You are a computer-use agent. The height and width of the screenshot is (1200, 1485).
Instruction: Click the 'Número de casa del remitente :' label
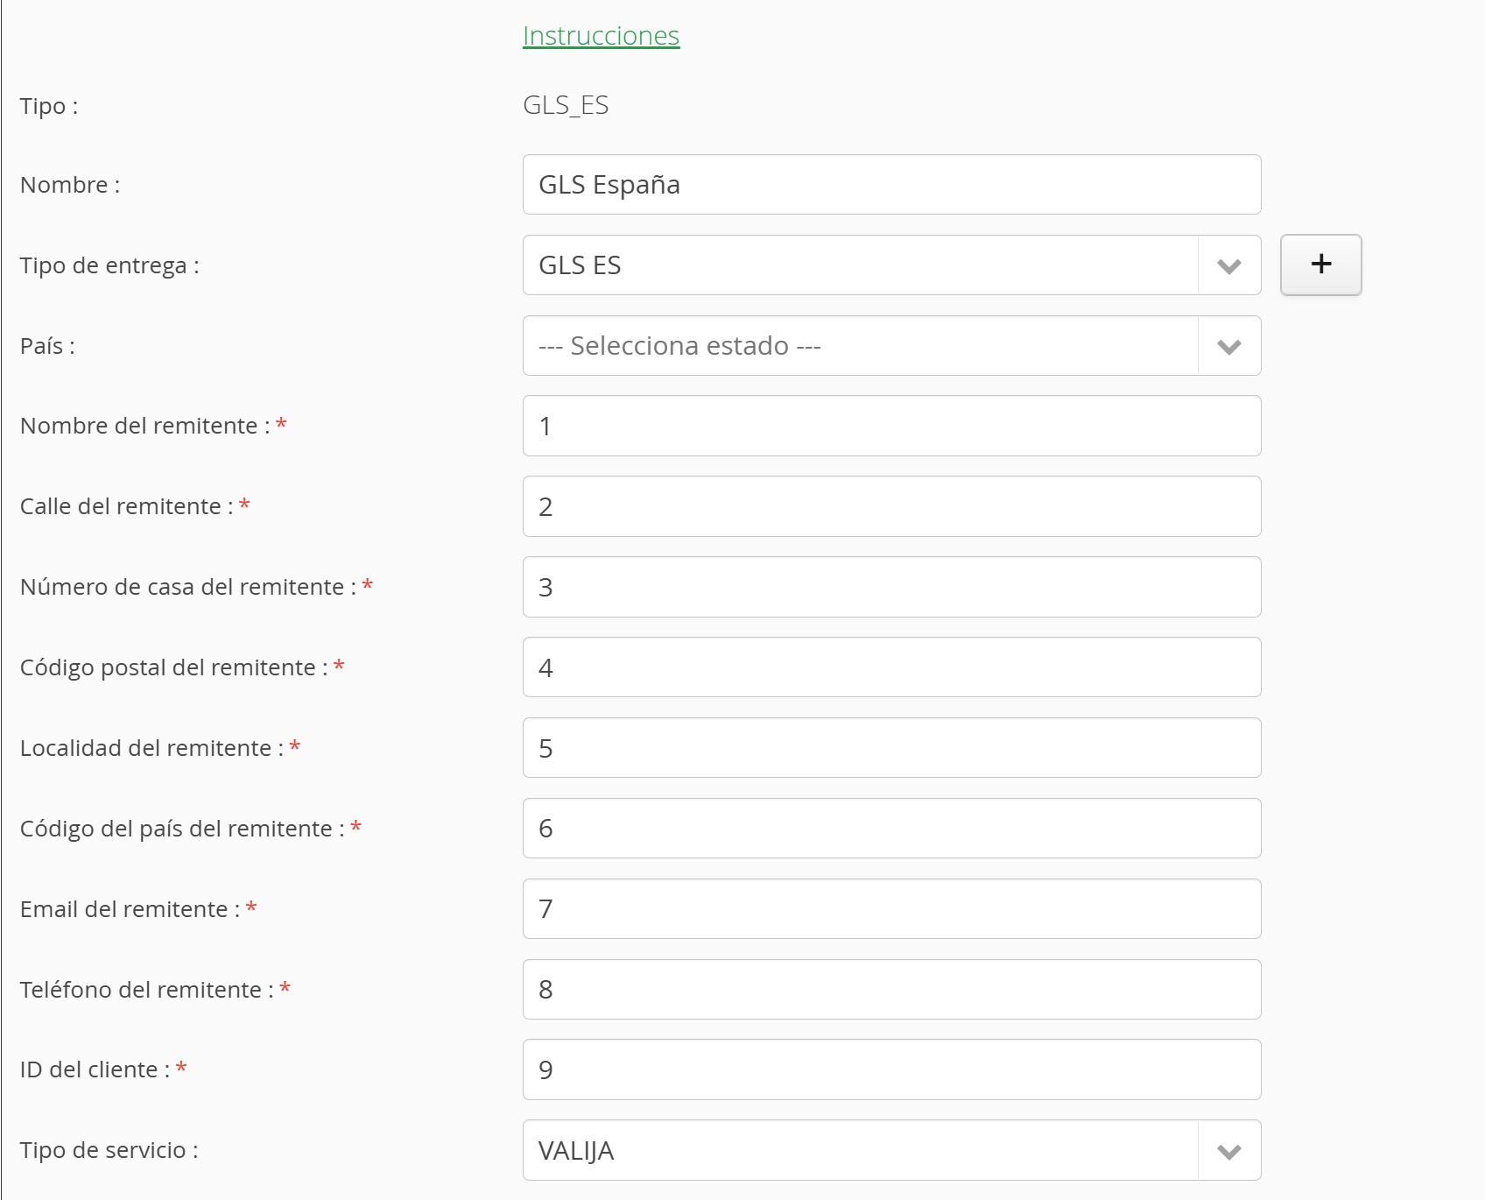coord(188,587)
